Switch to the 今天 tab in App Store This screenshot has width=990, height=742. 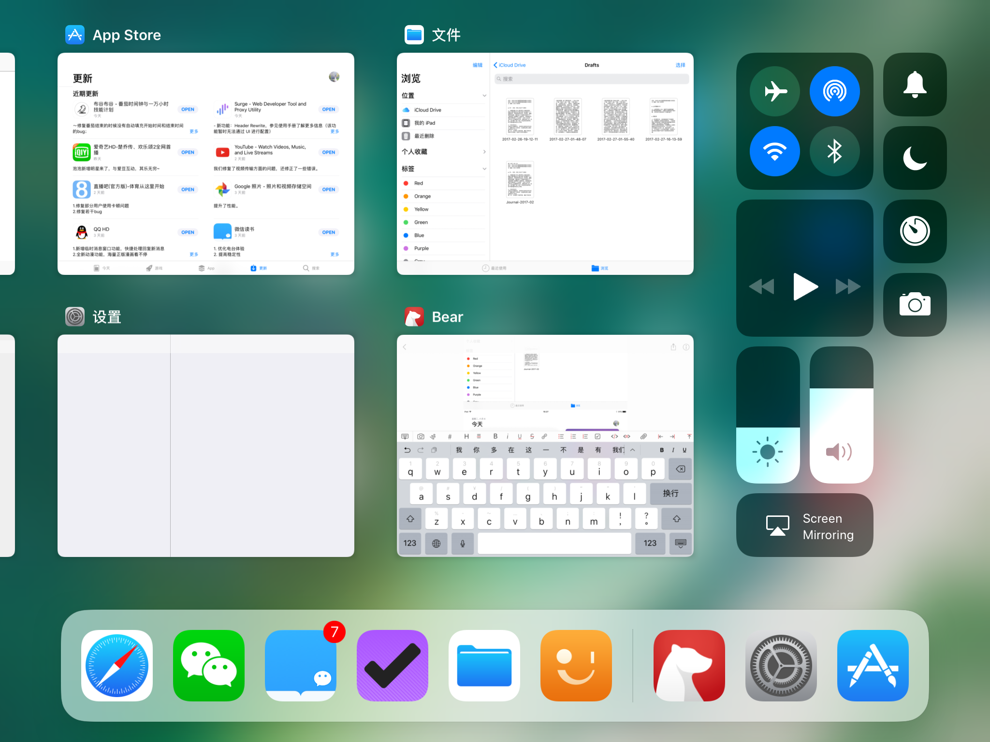point(102,268)
